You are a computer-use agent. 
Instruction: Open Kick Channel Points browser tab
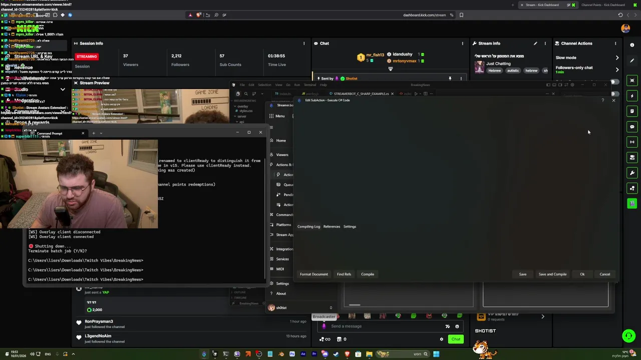click(603, 5)
